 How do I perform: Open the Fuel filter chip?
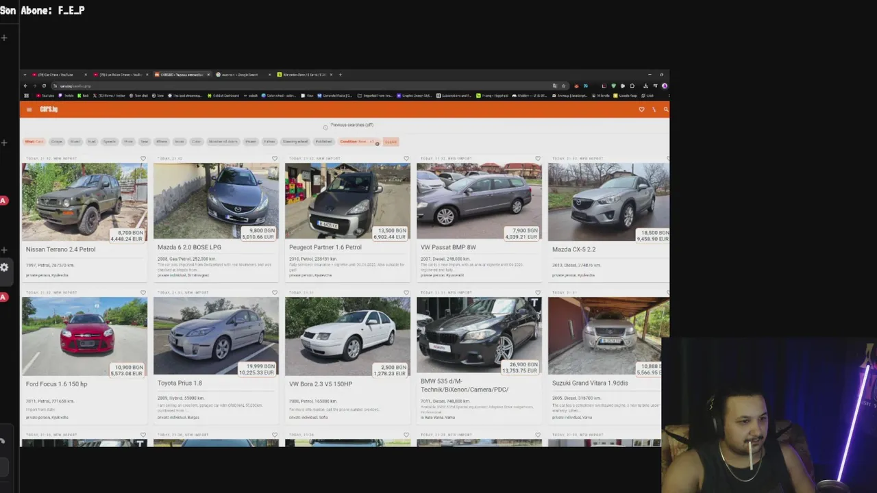coord(92,142)
